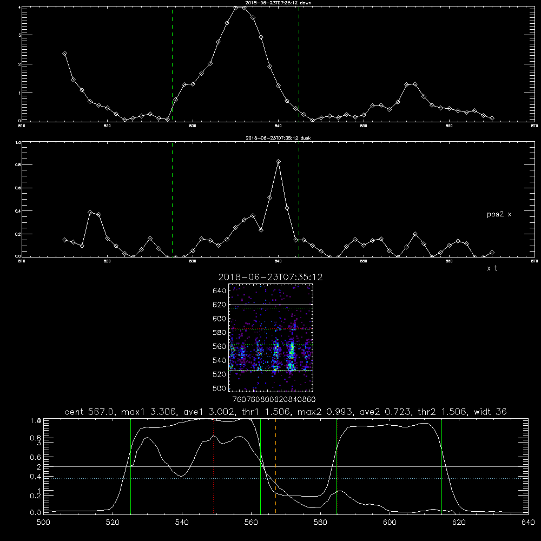Click heatmap y-axis label '600'
The image size is (541, 541).
coord(220,319)
